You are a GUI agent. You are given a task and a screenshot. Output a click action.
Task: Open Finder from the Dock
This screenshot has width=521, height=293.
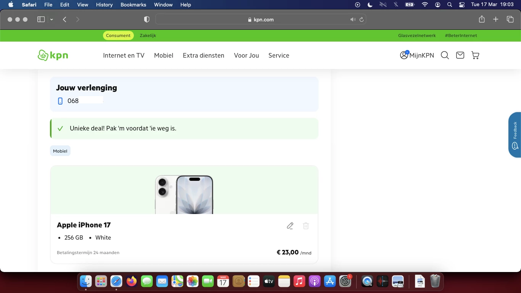(x=86, y=282)
